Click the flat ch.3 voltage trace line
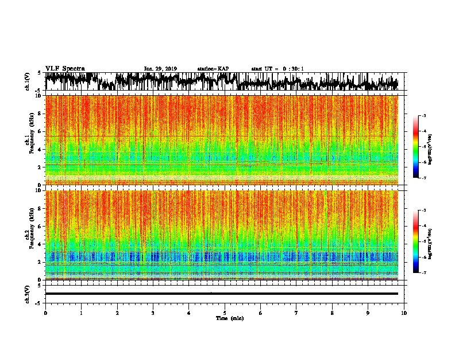The width and height of the screenshot is (455, 351). [x=222, y=294]
